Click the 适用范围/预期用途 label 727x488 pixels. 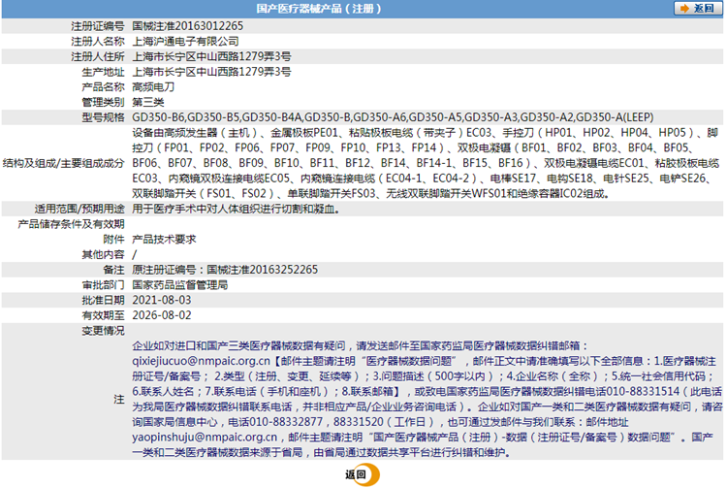[x=79, y=210]
